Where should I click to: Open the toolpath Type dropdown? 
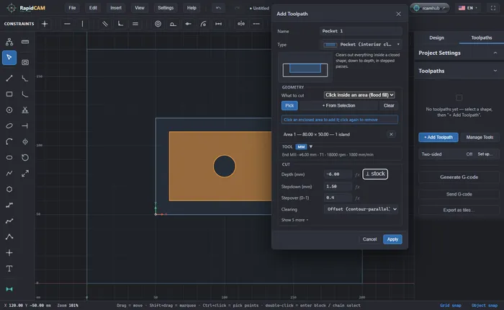click(x=361, y=45)
